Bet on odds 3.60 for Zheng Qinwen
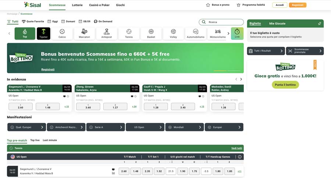Image resolution: width=331 pixels, height=178 pixels. (88, 107)
